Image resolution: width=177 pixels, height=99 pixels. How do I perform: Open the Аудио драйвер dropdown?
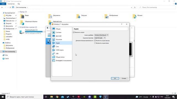tap(101, 35)
